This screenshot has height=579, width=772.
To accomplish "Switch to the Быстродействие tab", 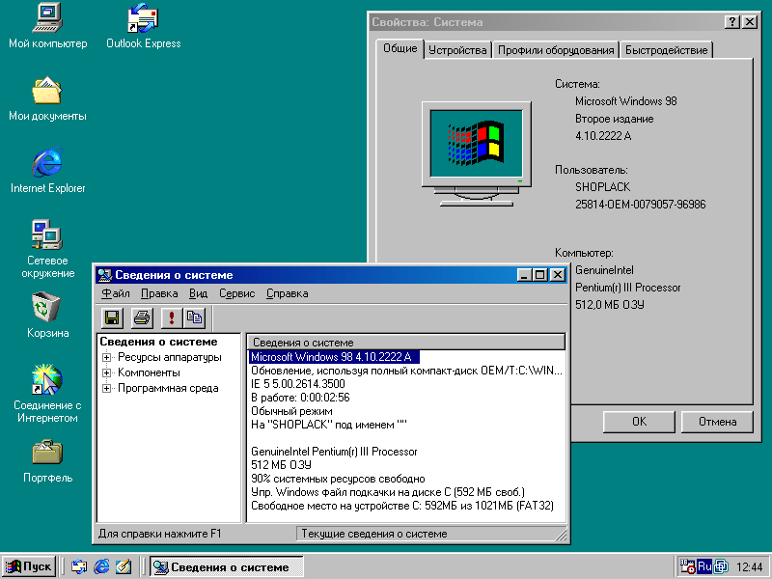I will pos(666,50).
